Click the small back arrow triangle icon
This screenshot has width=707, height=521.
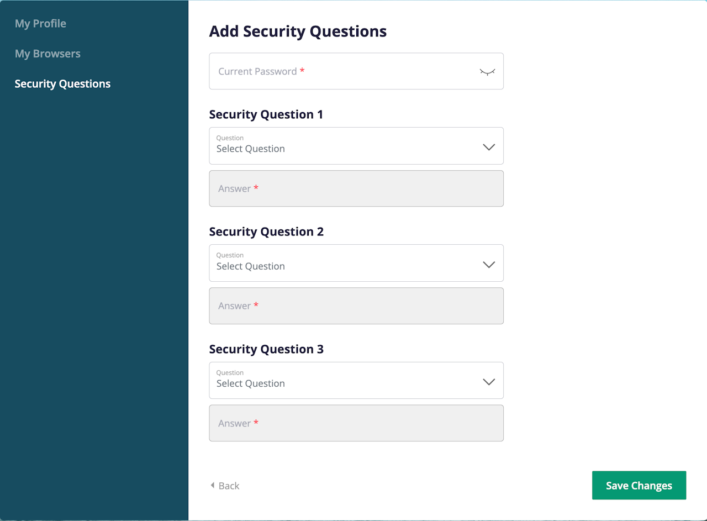pos(212,486)
